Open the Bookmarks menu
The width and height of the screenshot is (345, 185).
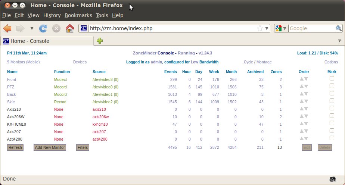78,15
